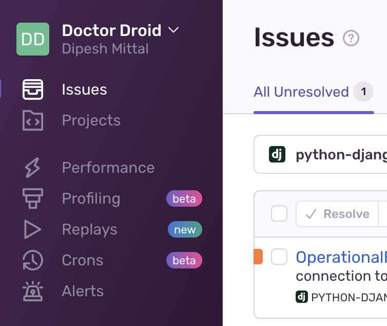Navigate to Profiling in the sidebar
The height and width of the screenshot is (326, 387).
91,198
